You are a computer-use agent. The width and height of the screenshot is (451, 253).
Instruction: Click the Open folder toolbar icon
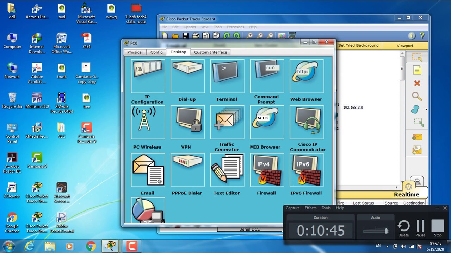coord(175,35)
